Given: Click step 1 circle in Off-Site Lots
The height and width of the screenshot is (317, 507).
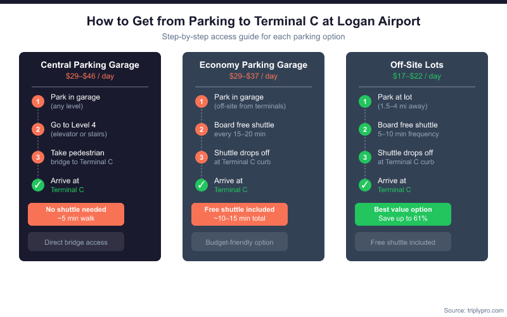Looking at the screenshot, I should coord(365,101).
